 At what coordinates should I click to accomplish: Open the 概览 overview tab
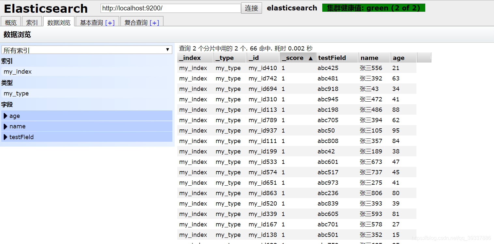[x=11, y=22]
